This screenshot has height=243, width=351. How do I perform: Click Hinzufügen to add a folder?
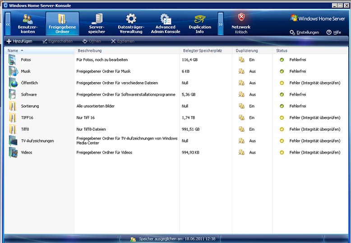(x=19, y=41)
